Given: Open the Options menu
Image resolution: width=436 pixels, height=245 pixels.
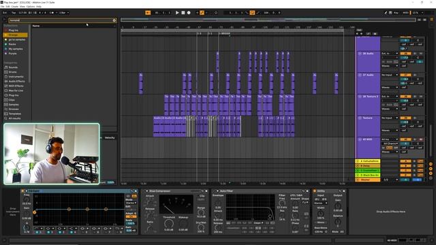Looking at the screenshot, I should pyautogui.click(x=31, y=6).
